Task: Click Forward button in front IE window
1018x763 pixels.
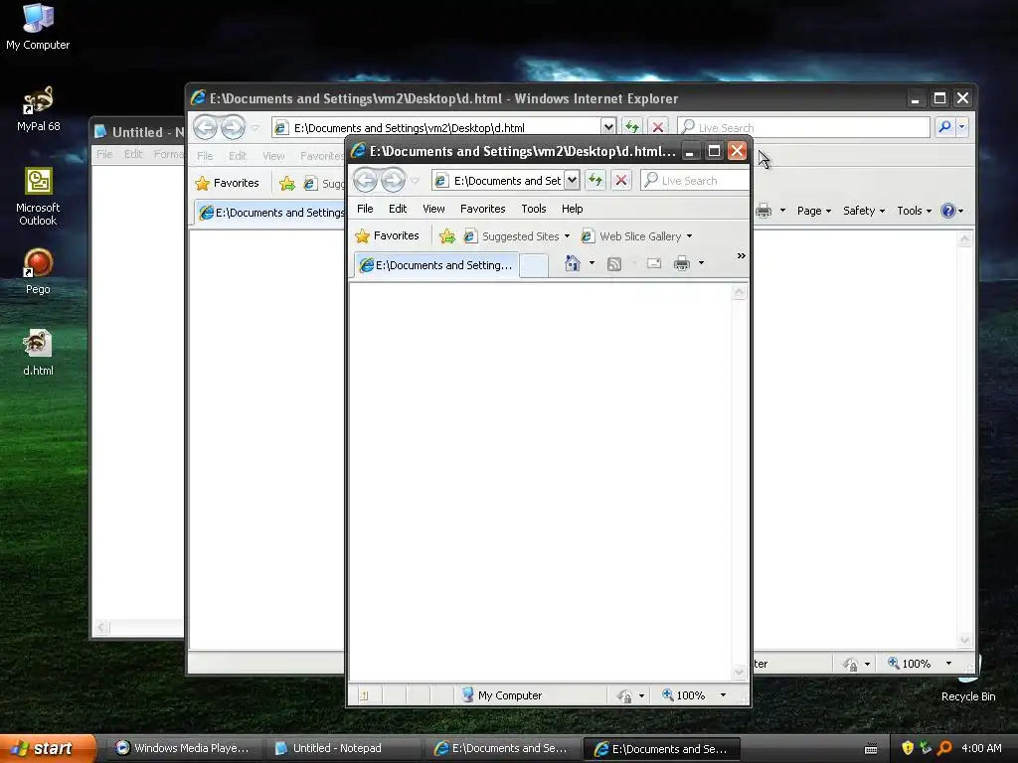Action: pyautogui.click(x=393, y=181)
